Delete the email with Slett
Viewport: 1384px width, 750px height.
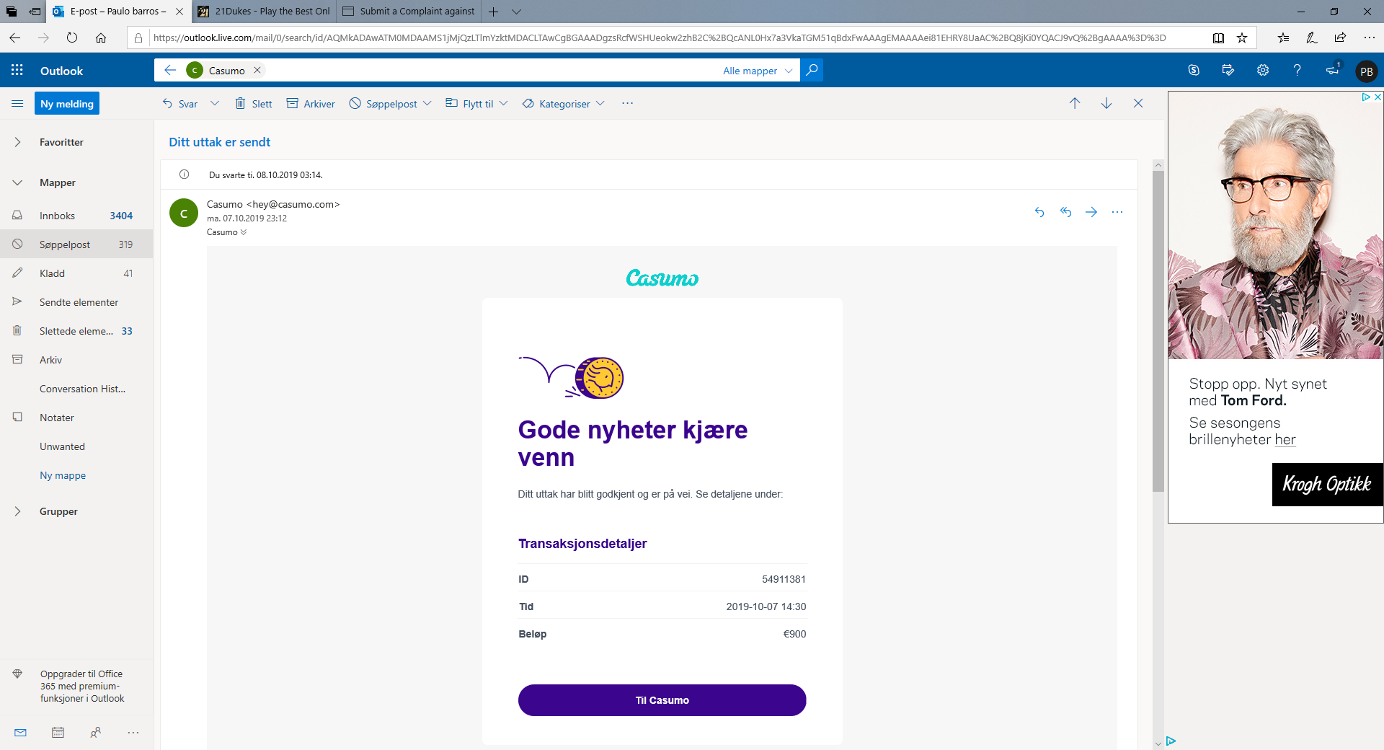[254, 103]
